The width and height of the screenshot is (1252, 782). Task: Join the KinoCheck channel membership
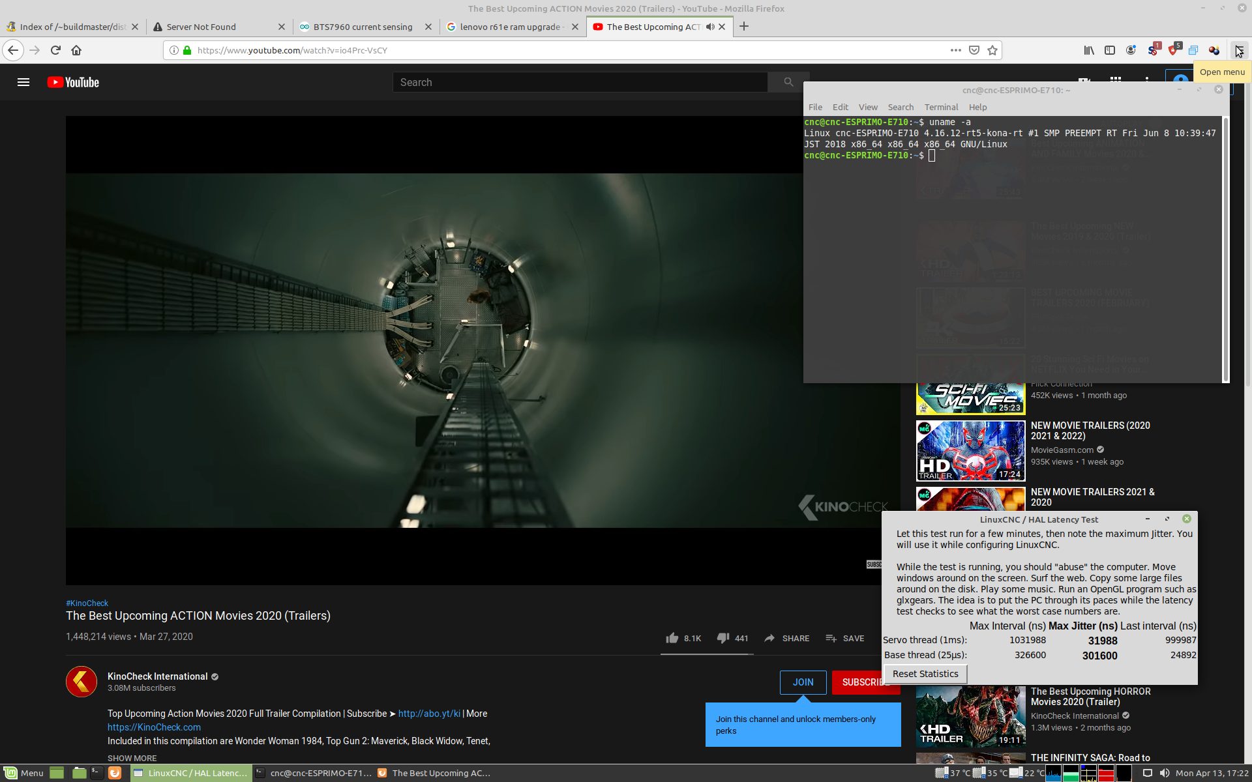(803, 682)
